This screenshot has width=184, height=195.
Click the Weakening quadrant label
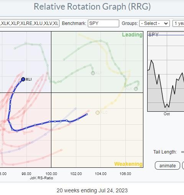pyautogui.click(x=128, y=164)
